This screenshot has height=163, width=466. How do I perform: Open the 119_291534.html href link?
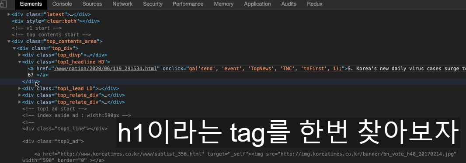tap(105, 69)
